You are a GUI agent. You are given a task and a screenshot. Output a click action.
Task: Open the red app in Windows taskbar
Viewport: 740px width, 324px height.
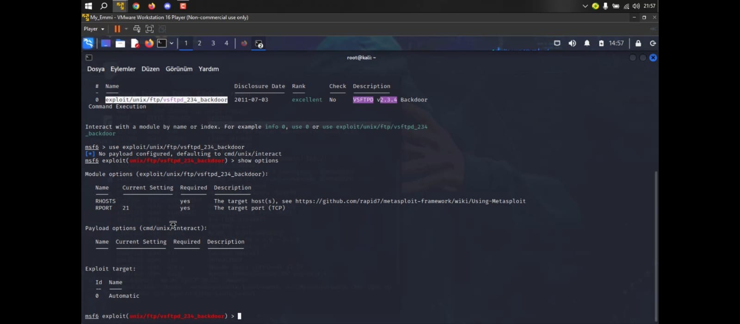(183, 6)
